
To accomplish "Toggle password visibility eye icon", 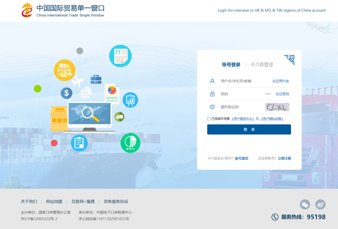I will tap(268, 94).
